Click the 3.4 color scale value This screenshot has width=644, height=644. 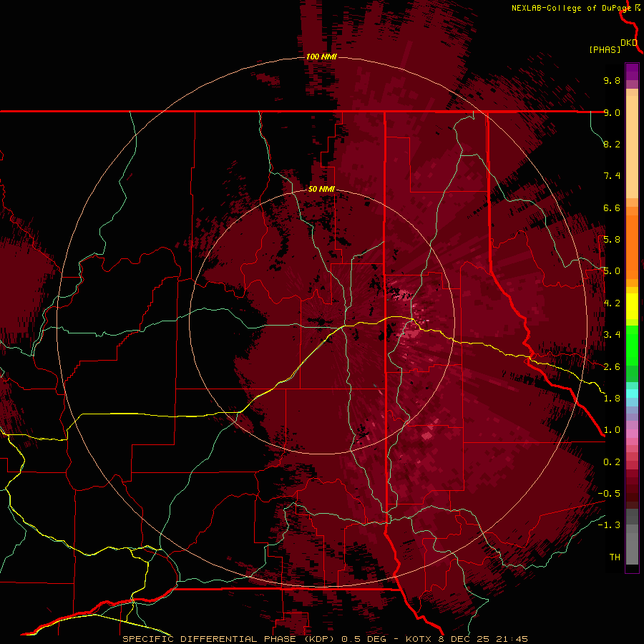(612, 335)
